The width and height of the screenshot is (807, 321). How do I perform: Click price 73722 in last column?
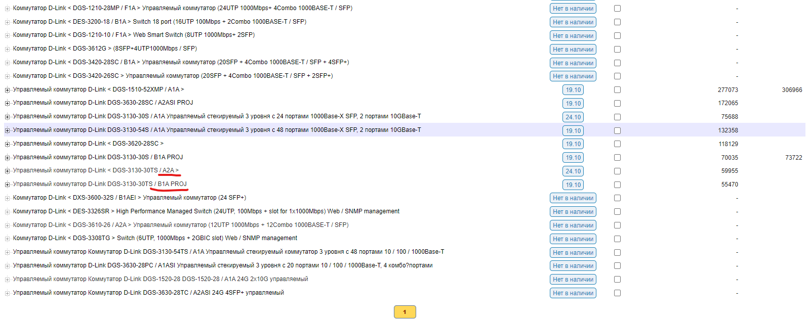794,158
